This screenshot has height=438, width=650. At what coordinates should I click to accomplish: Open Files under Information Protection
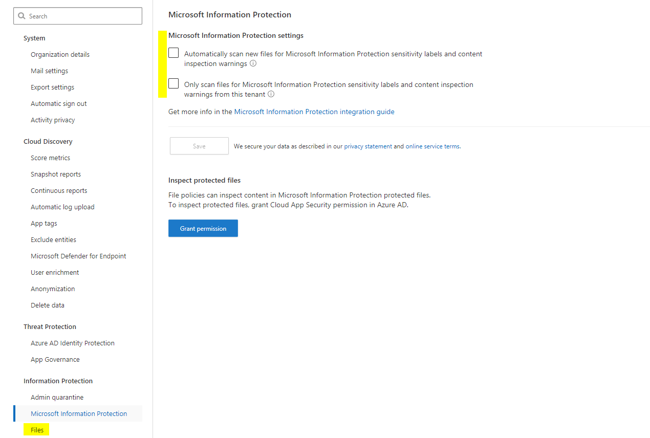point(37,430)
